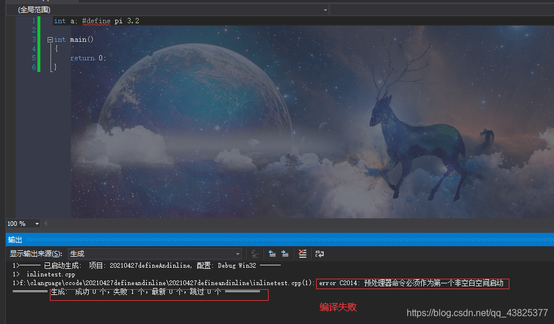Click the error C2014 output line
554x324 pixels.
tap(258, 283)
